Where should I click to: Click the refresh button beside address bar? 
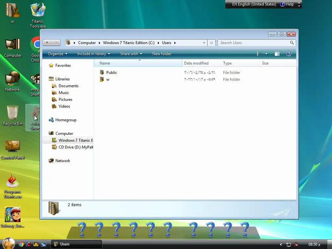[211, 43]
